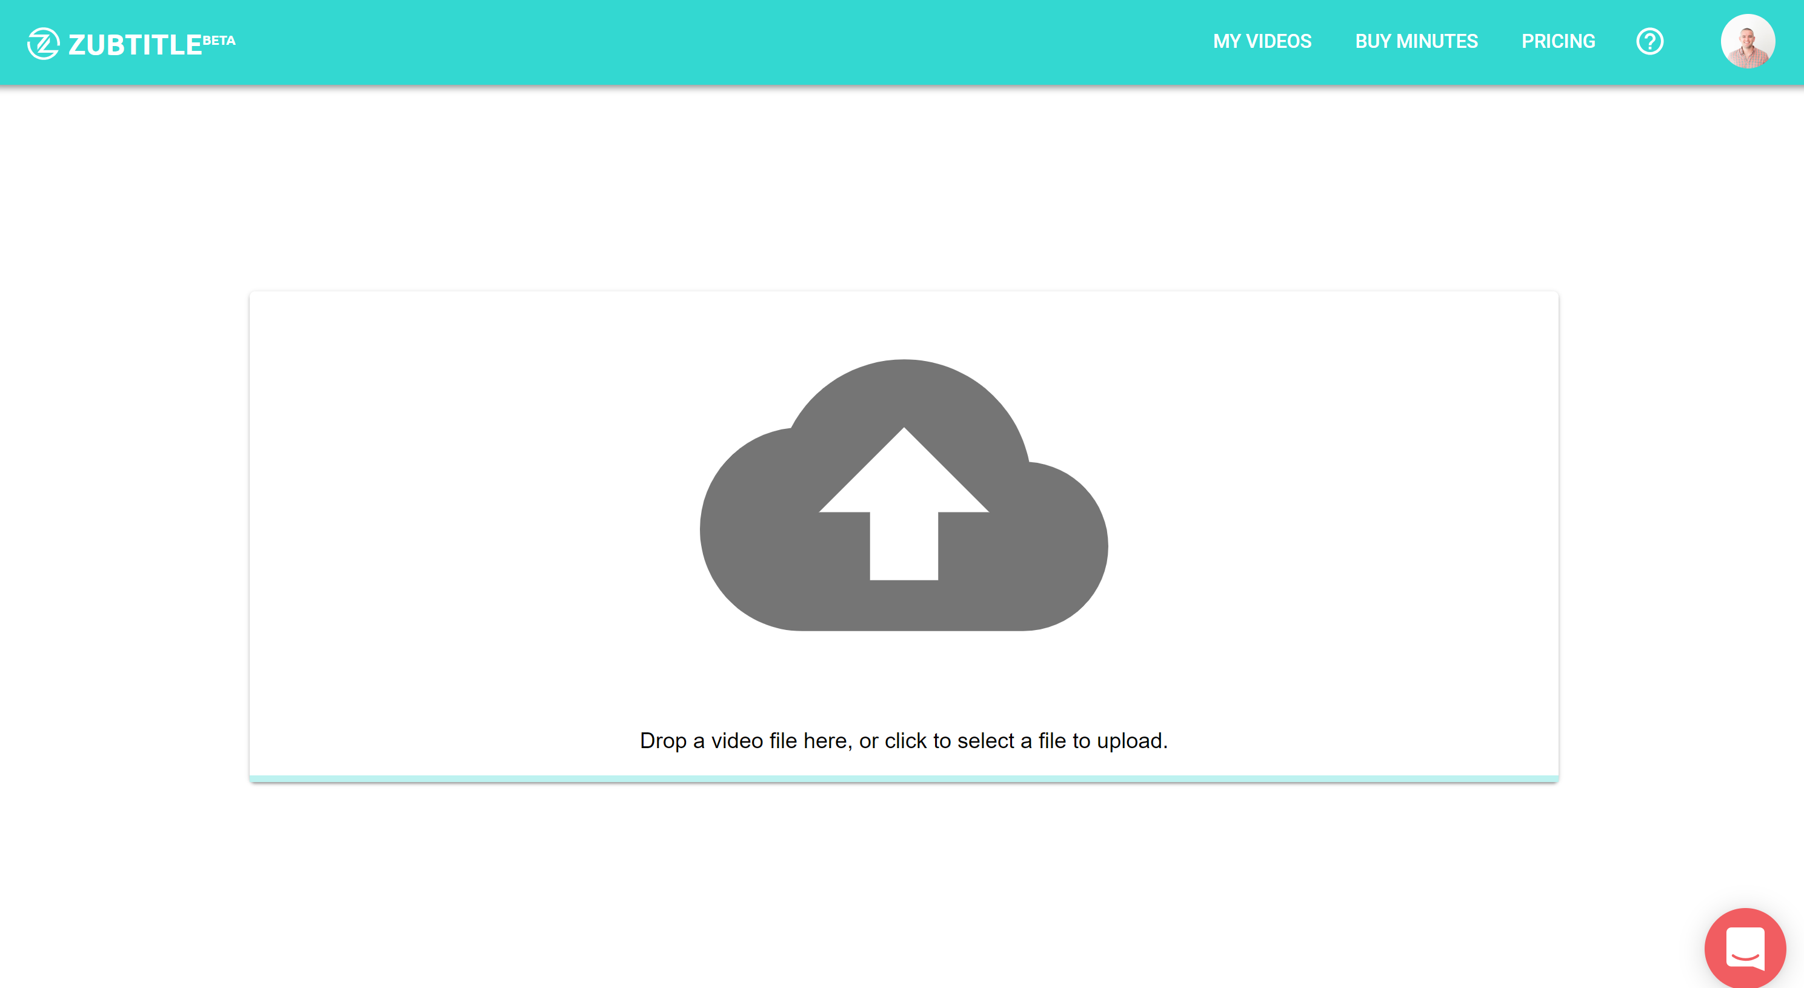This screenshot has height=988, width=1804.
Task: Click 'select a file to upload' phrase
Action: pyautogui.click(x=1061, y=740)
